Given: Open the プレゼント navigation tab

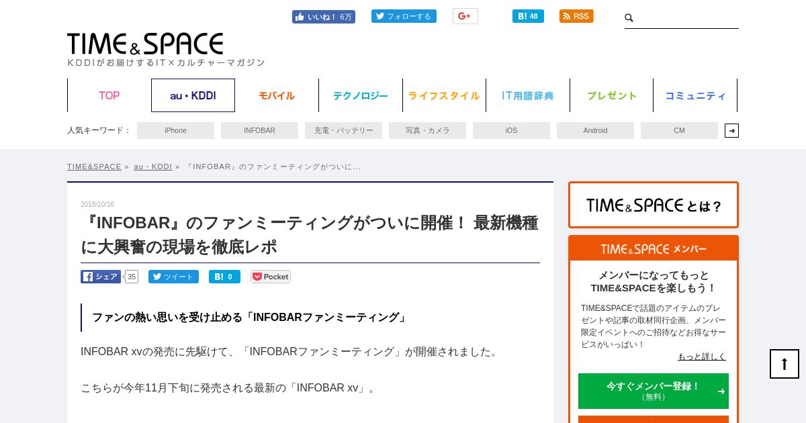Looking at the screenshot, I should click(x=611, y=95).
